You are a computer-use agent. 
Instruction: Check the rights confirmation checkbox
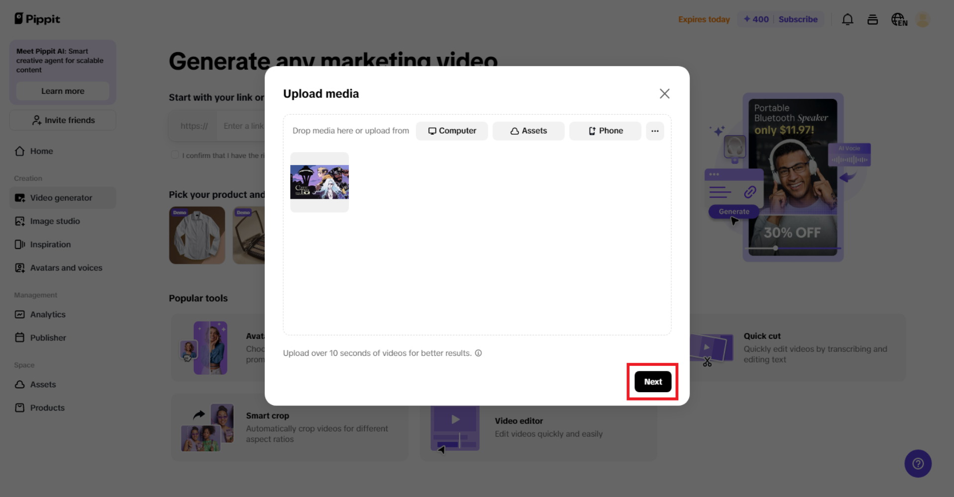[x=174, y=155]
